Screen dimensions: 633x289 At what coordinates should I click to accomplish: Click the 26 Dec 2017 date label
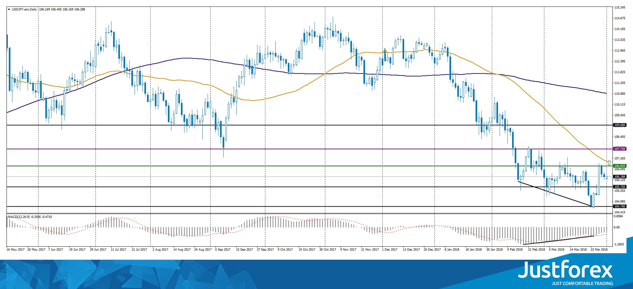click(432, 250)
